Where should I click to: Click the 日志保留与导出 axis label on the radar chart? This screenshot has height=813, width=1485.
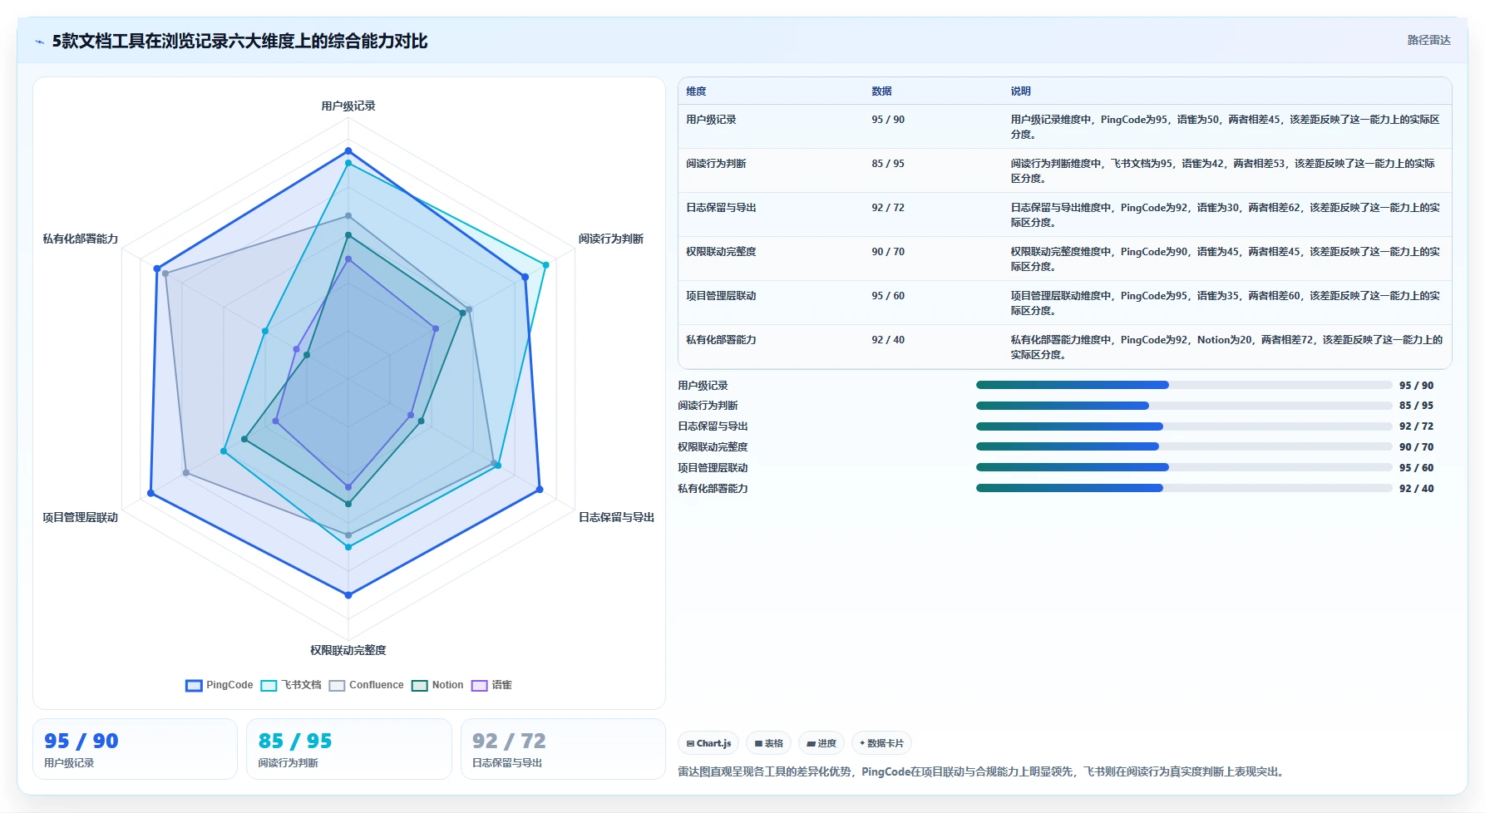(x=616, y=517)
